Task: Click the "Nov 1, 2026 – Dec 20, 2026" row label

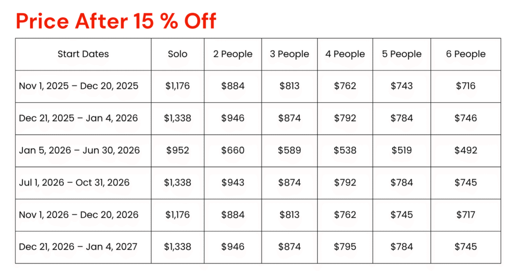Action: pos(79,215)
